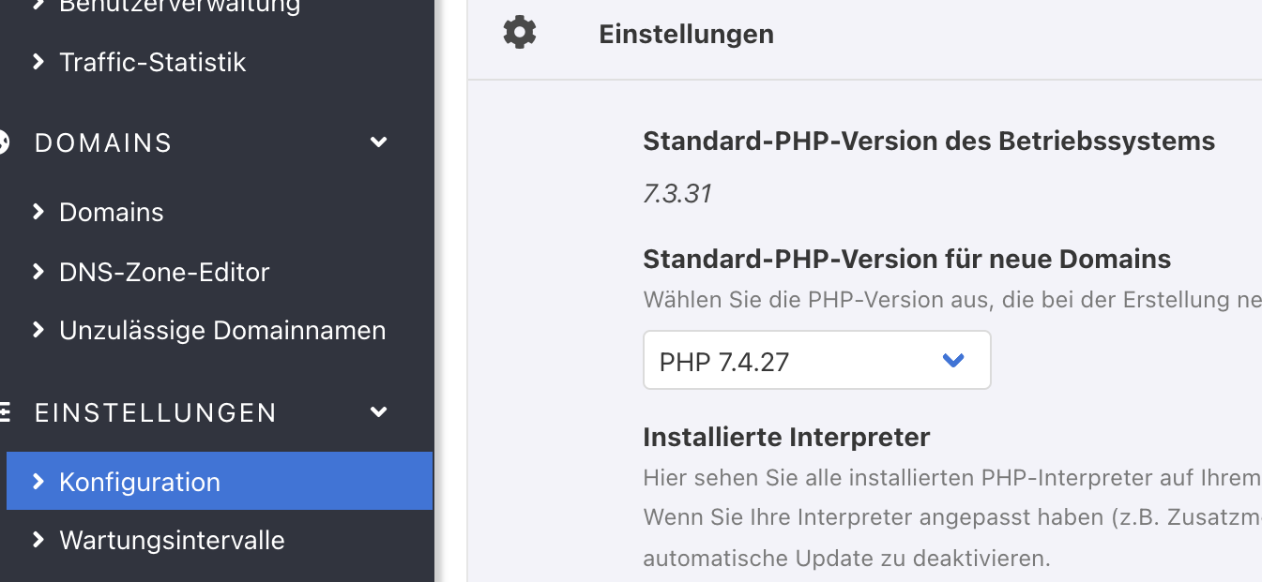
Task: Open Benutzerverwaltung at top of sidebar
Action: click(x=179, y=6)
